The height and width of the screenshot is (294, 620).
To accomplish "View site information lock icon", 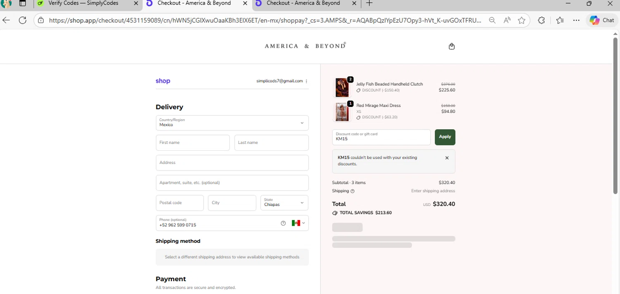I will (41, 20).
